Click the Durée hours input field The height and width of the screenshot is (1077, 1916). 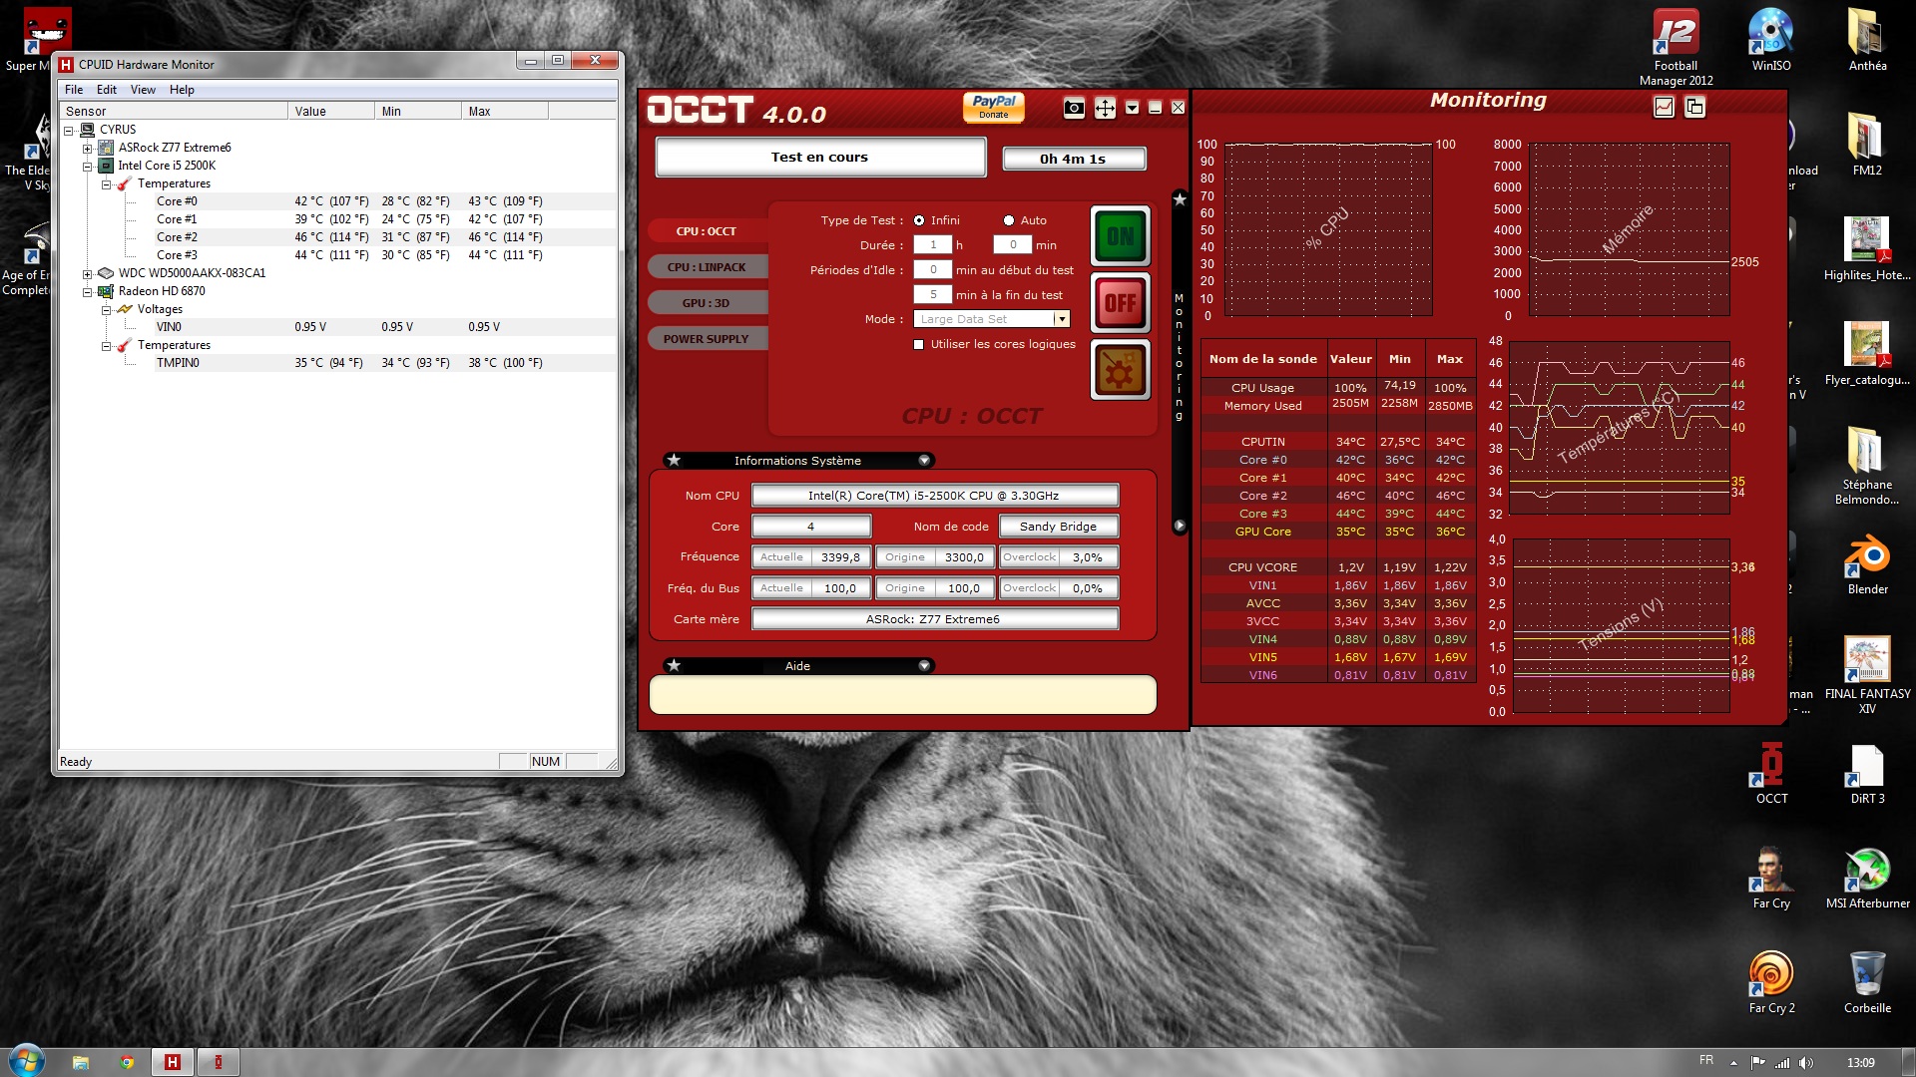click(x=932, y=245)
